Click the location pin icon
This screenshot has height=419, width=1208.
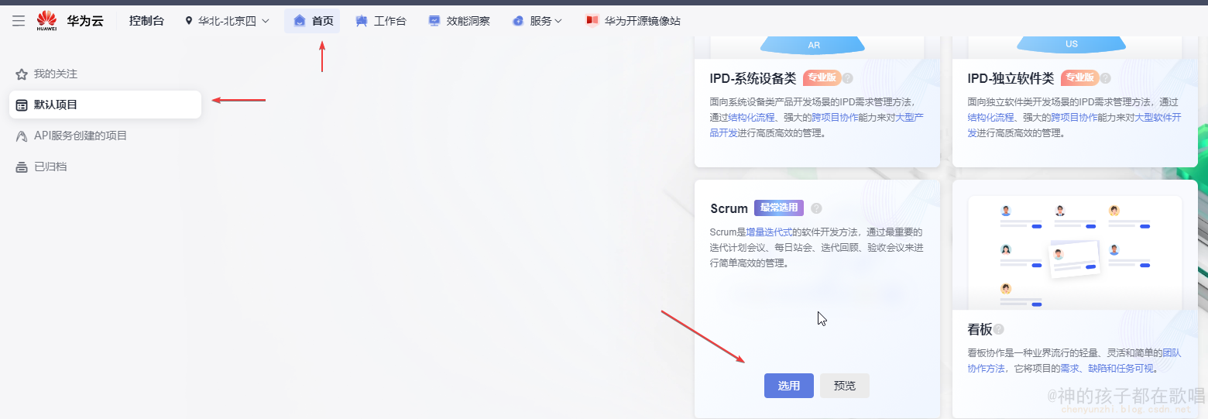tap(189, 21)
